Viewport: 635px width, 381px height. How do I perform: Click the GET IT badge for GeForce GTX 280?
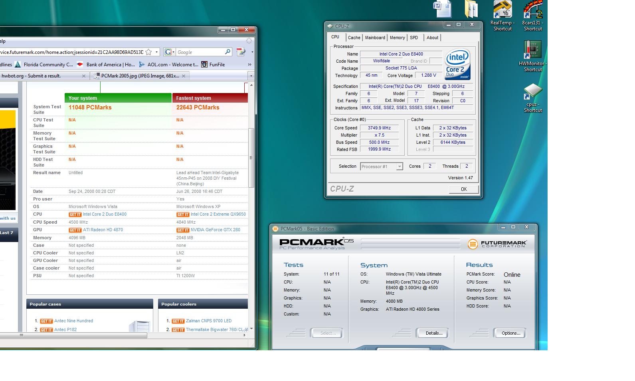[183, 230]
